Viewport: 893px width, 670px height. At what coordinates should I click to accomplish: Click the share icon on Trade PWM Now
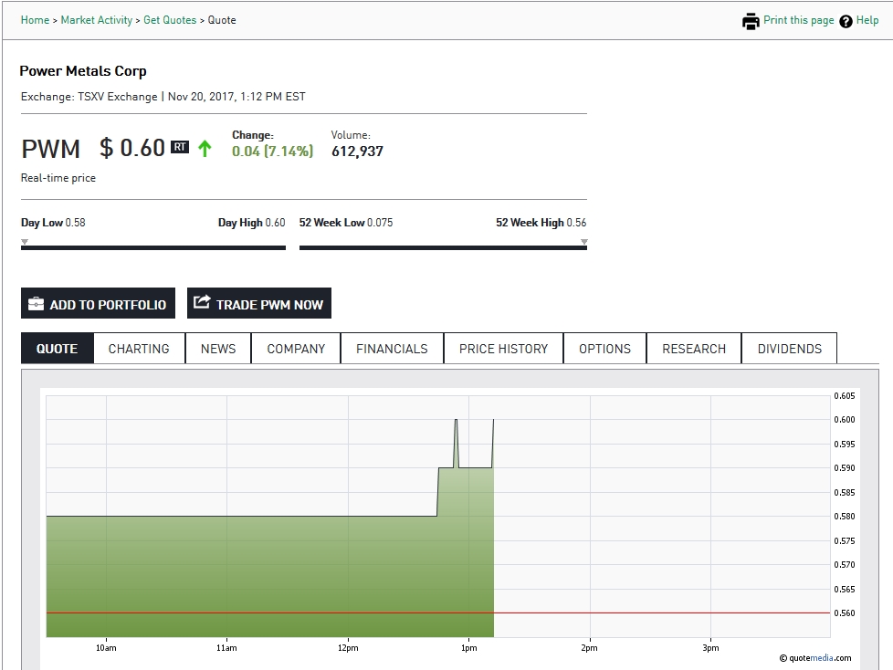click(202, 302)
